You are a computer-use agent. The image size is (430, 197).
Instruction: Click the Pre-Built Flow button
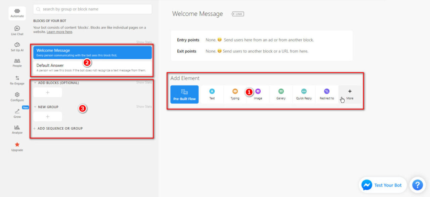click(184, 94)
